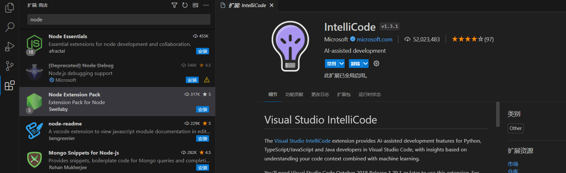Install Node Essentials extension
Viewport: 566px width, 173px height.
203,51
